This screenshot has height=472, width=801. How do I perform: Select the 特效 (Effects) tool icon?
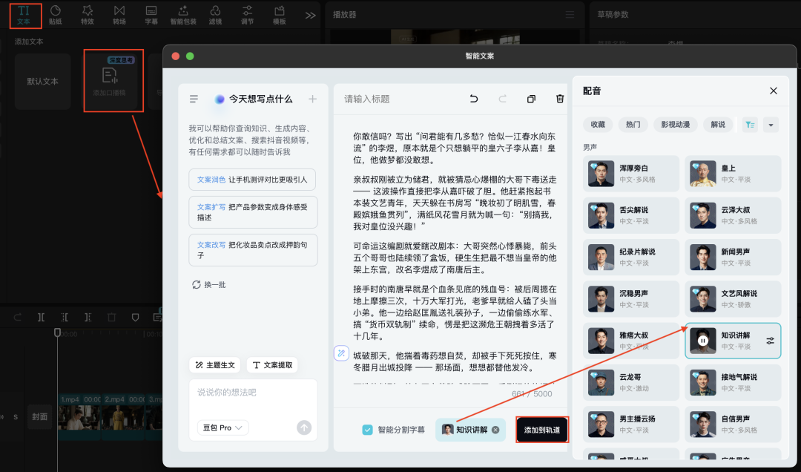pos(87,13)
